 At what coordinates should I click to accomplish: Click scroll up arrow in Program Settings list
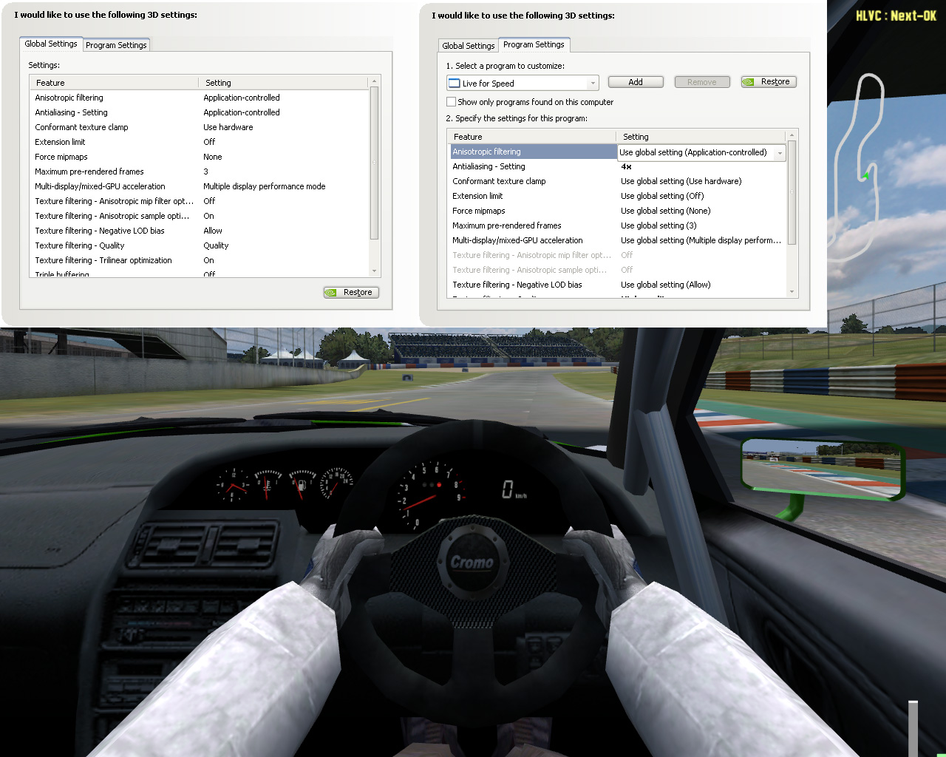point(792,135)
